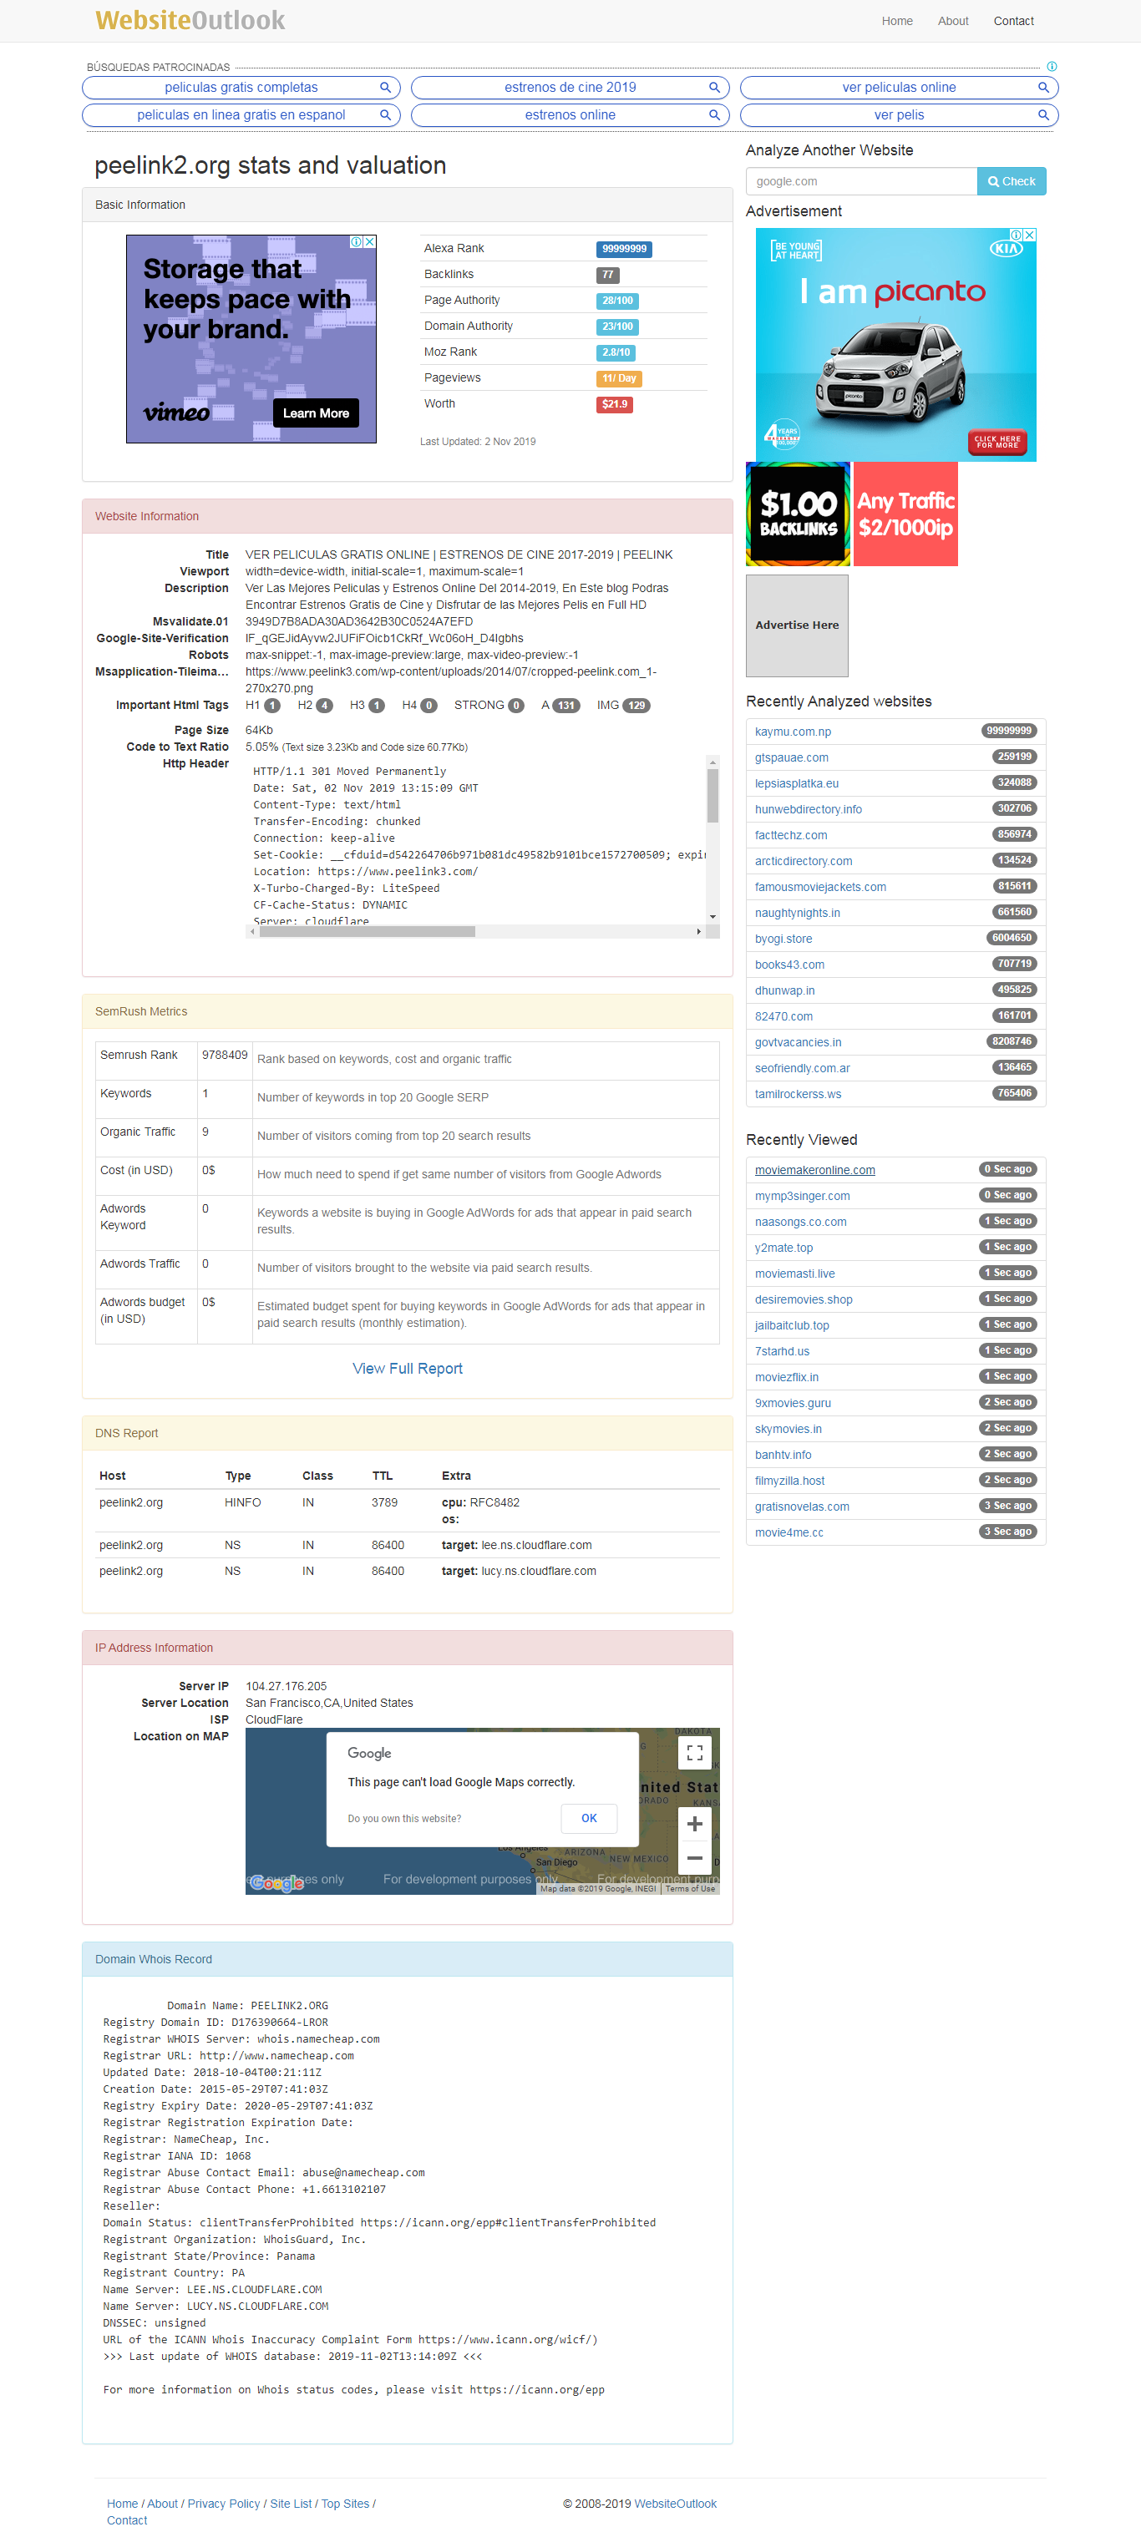
Task: Click footer WebsiteOutlook copyright link
Action: (675, 2504)
